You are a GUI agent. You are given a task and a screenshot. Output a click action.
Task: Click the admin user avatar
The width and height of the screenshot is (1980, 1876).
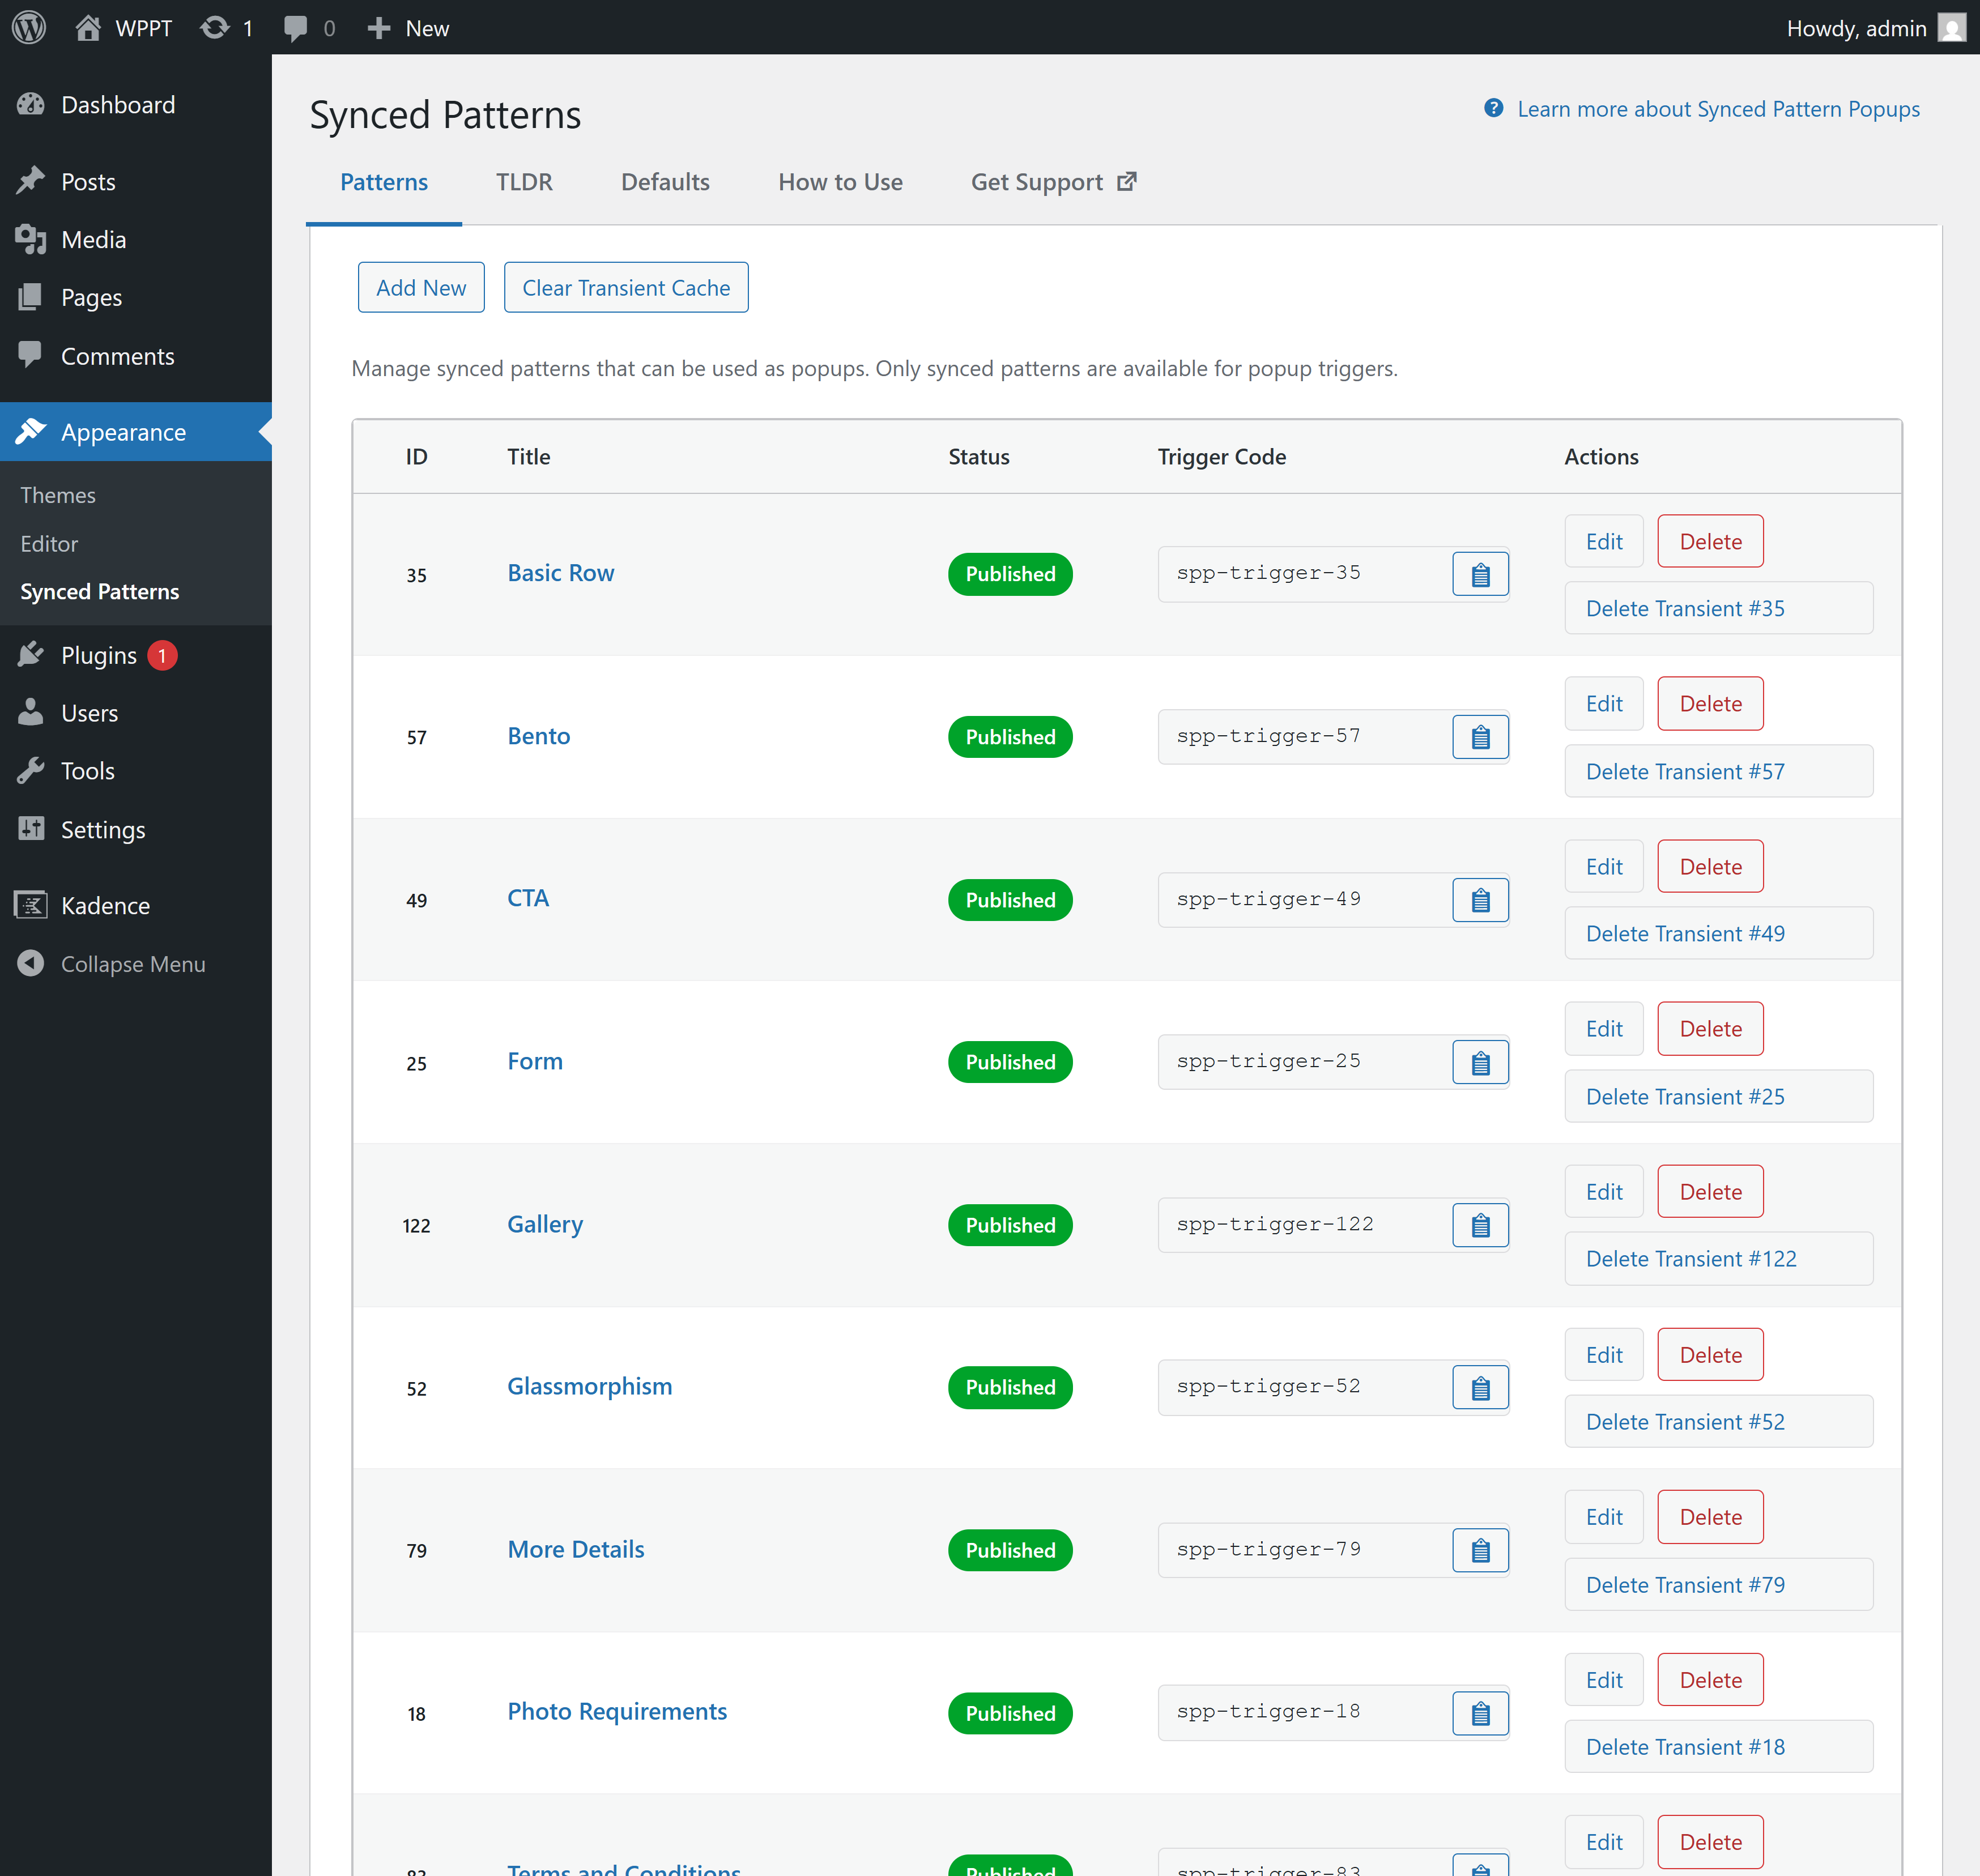click(1951, 27)
